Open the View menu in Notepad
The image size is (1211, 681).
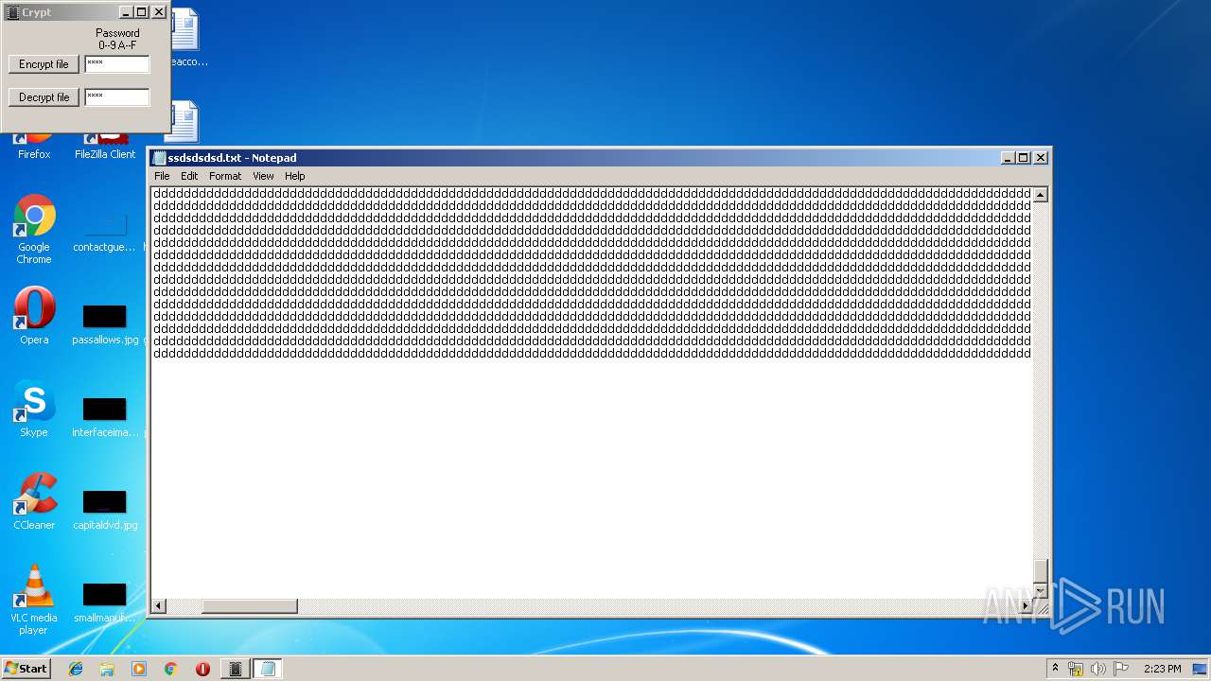coord(263,176)
